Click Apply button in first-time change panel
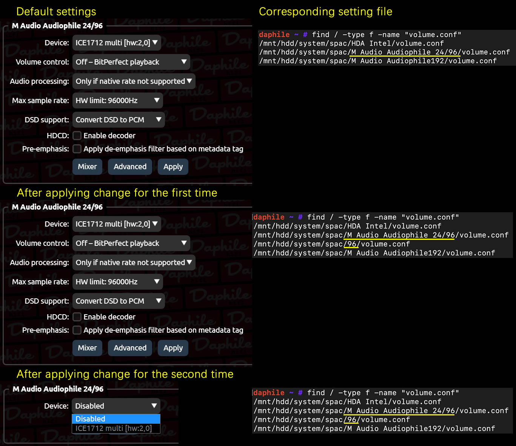The height and width of the screenshot is (446, 516). 173,348
